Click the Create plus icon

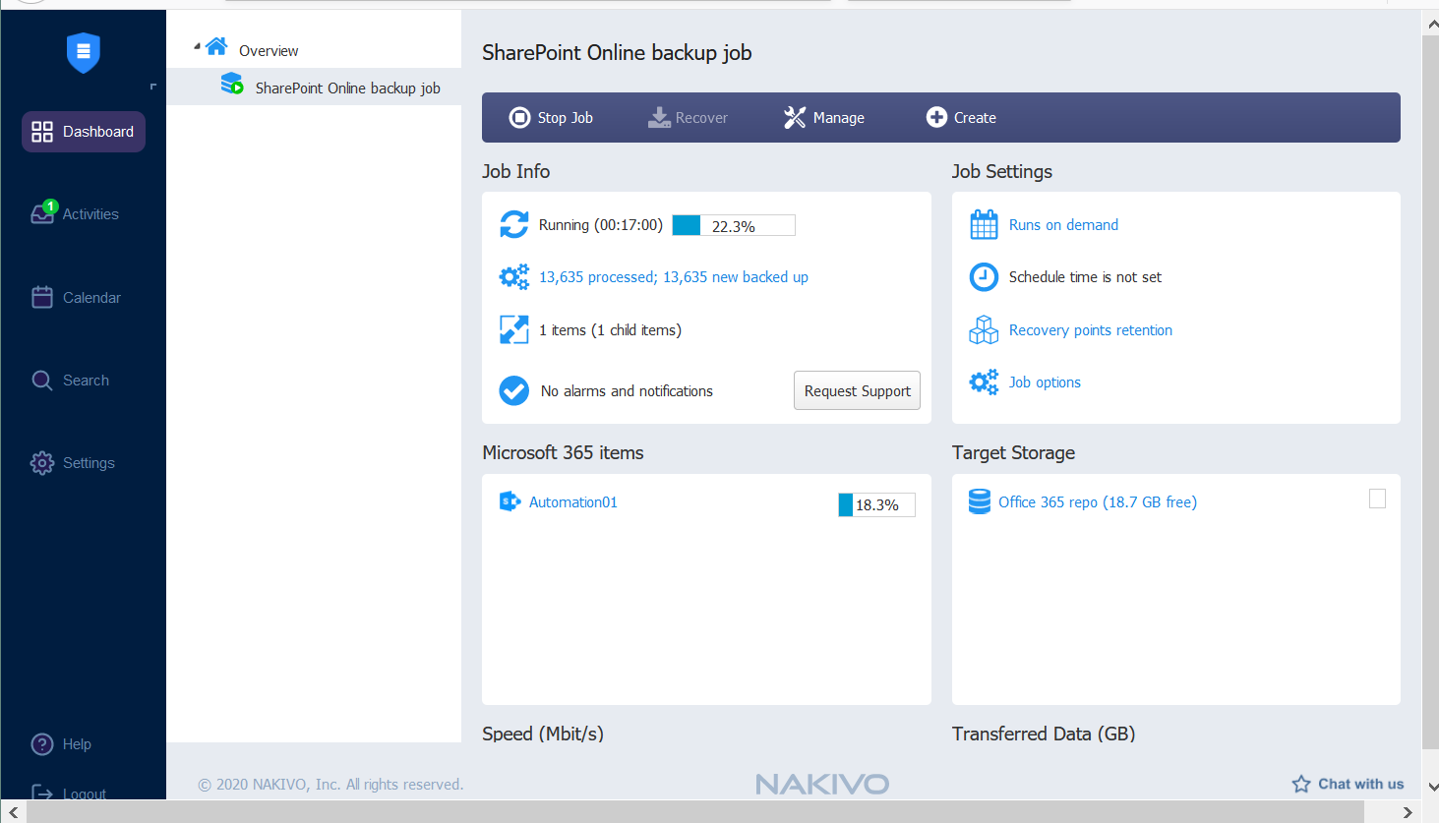(936, 118)
